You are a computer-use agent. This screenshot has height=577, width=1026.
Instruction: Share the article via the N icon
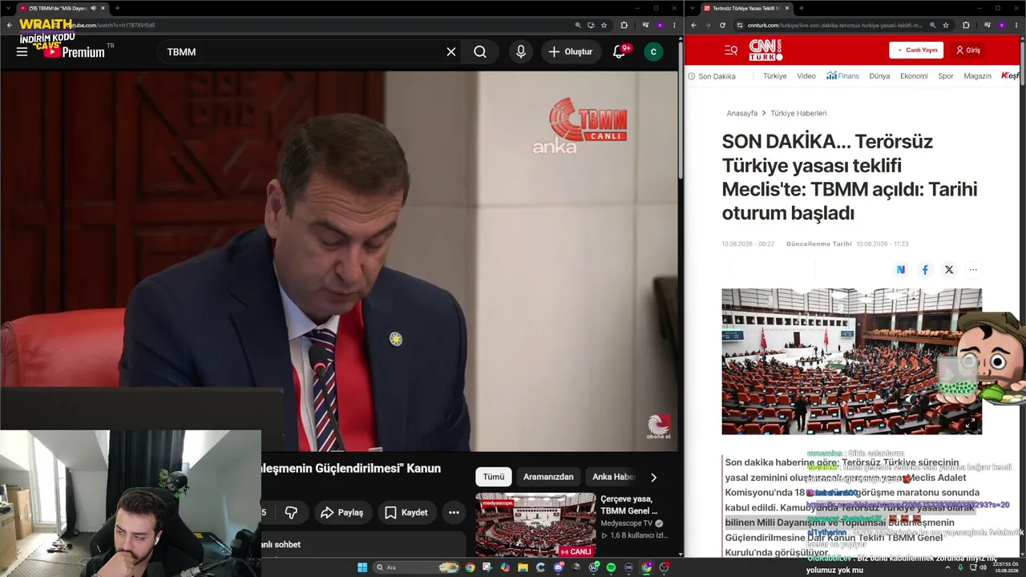[x=901, y=270]
